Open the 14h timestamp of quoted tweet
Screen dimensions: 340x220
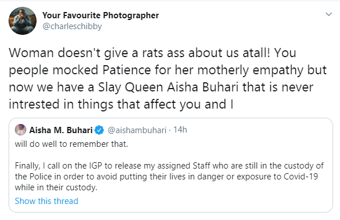point(180,130)
